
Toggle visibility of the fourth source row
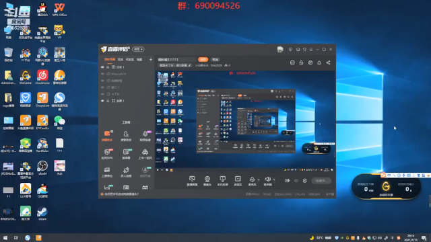click(102, 87)
